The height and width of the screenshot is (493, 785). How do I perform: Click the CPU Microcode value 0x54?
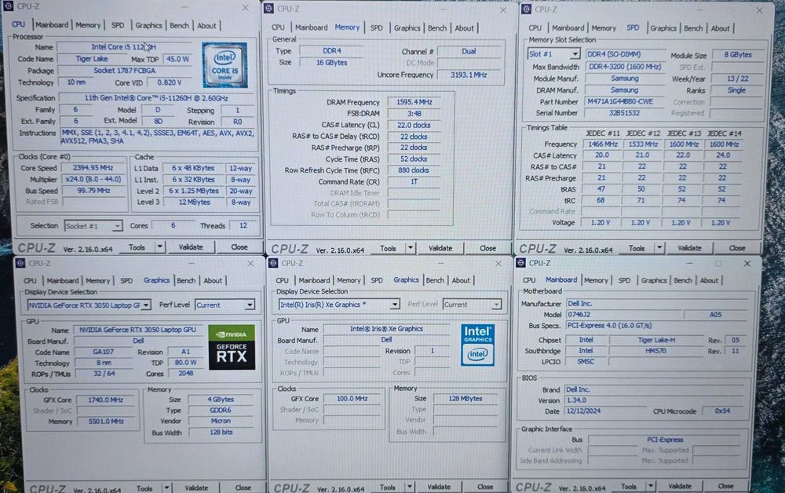tap(722, 411)
